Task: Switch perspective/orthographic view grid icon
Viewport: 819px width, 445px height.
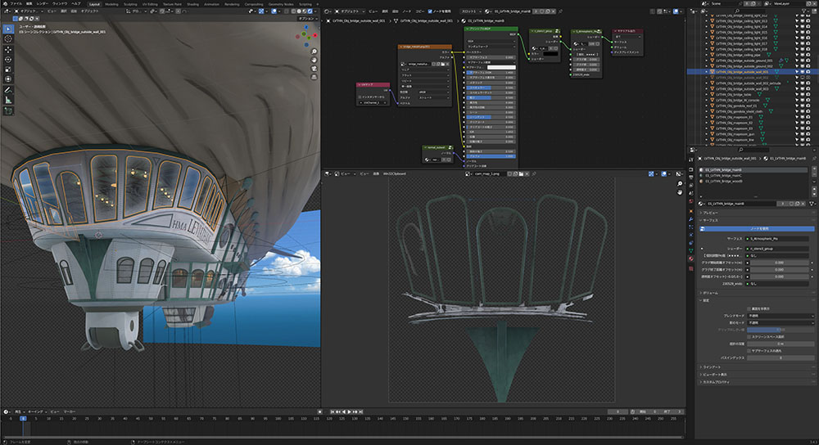Action: point(314,77)
